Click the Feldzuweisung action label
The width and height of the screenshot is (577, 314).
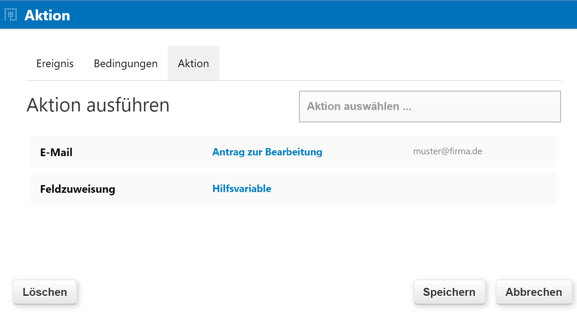click(78, 189)
